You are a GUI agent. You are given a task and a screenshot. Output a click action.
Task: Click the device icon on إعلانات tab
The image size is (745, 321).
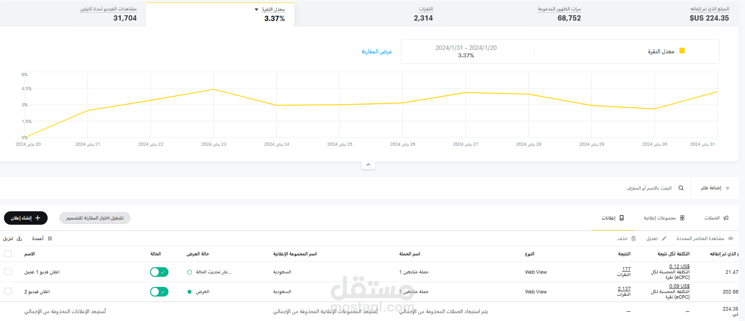pos(622,218)
